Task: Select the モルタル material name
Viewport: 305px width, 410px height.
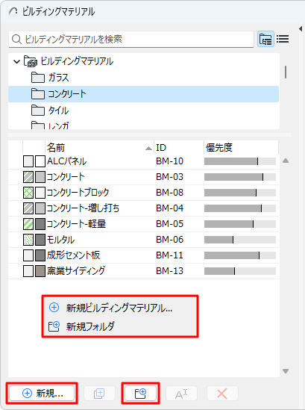Action: coord(60,240)
